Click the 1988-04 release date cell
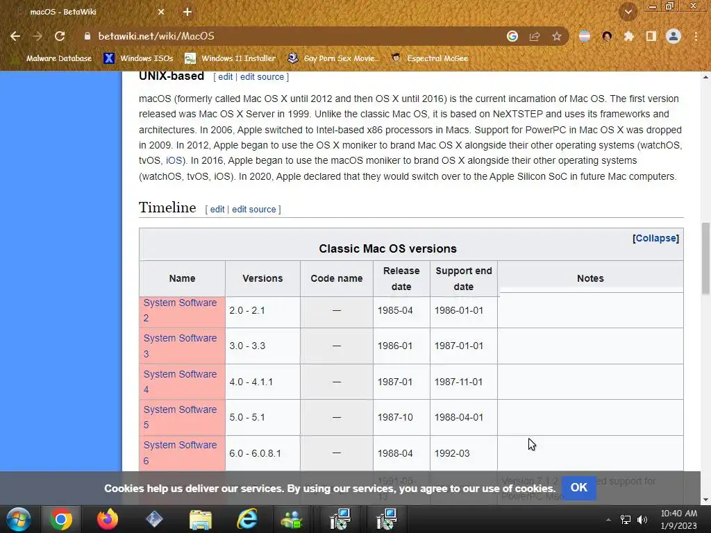The image size is (711, 533). pyautogui.click(x=401, y=453)
